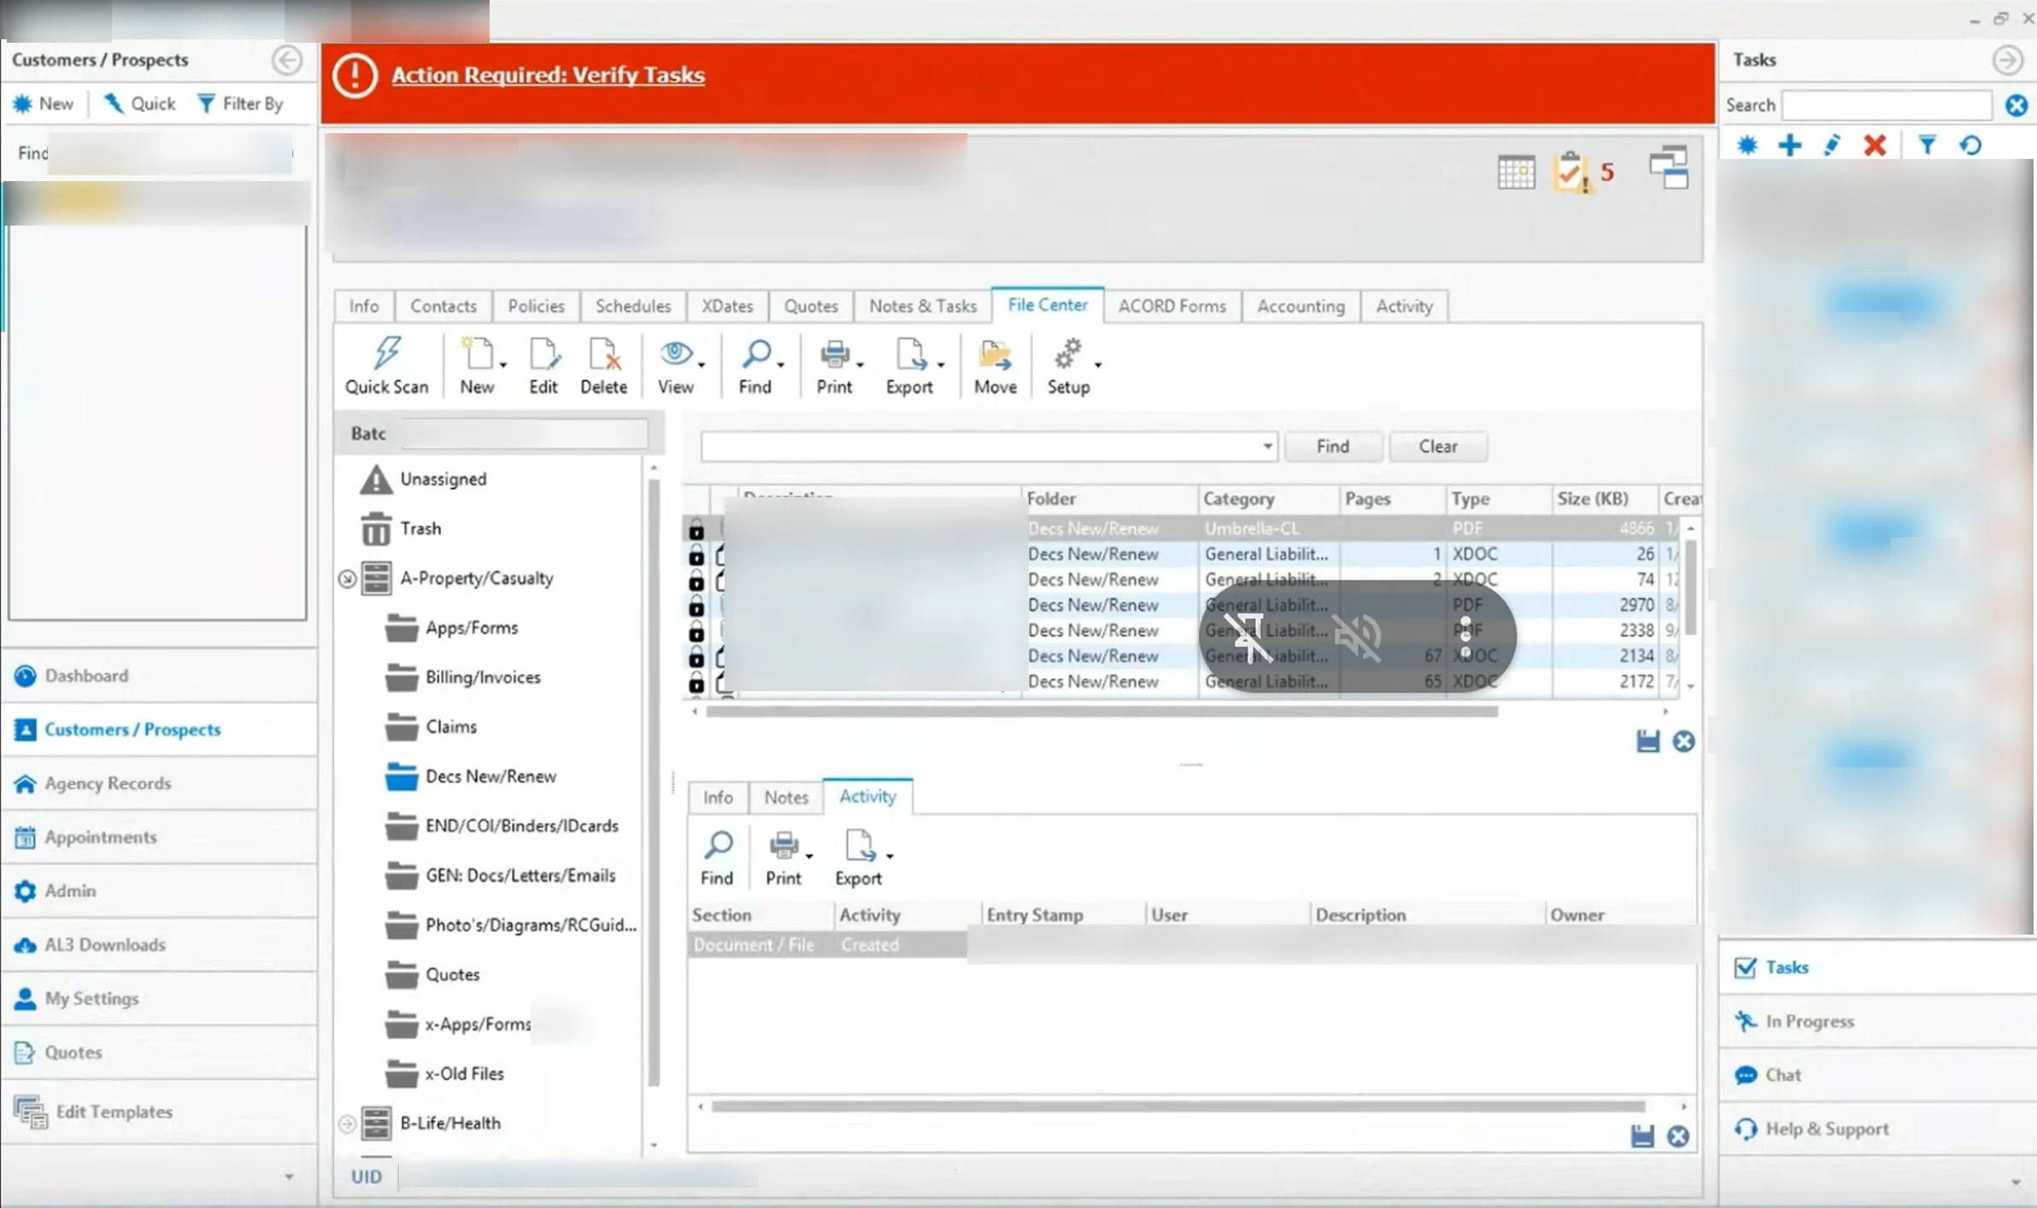Open the calendar grid icon in customer header

[x=1516, y=173]
